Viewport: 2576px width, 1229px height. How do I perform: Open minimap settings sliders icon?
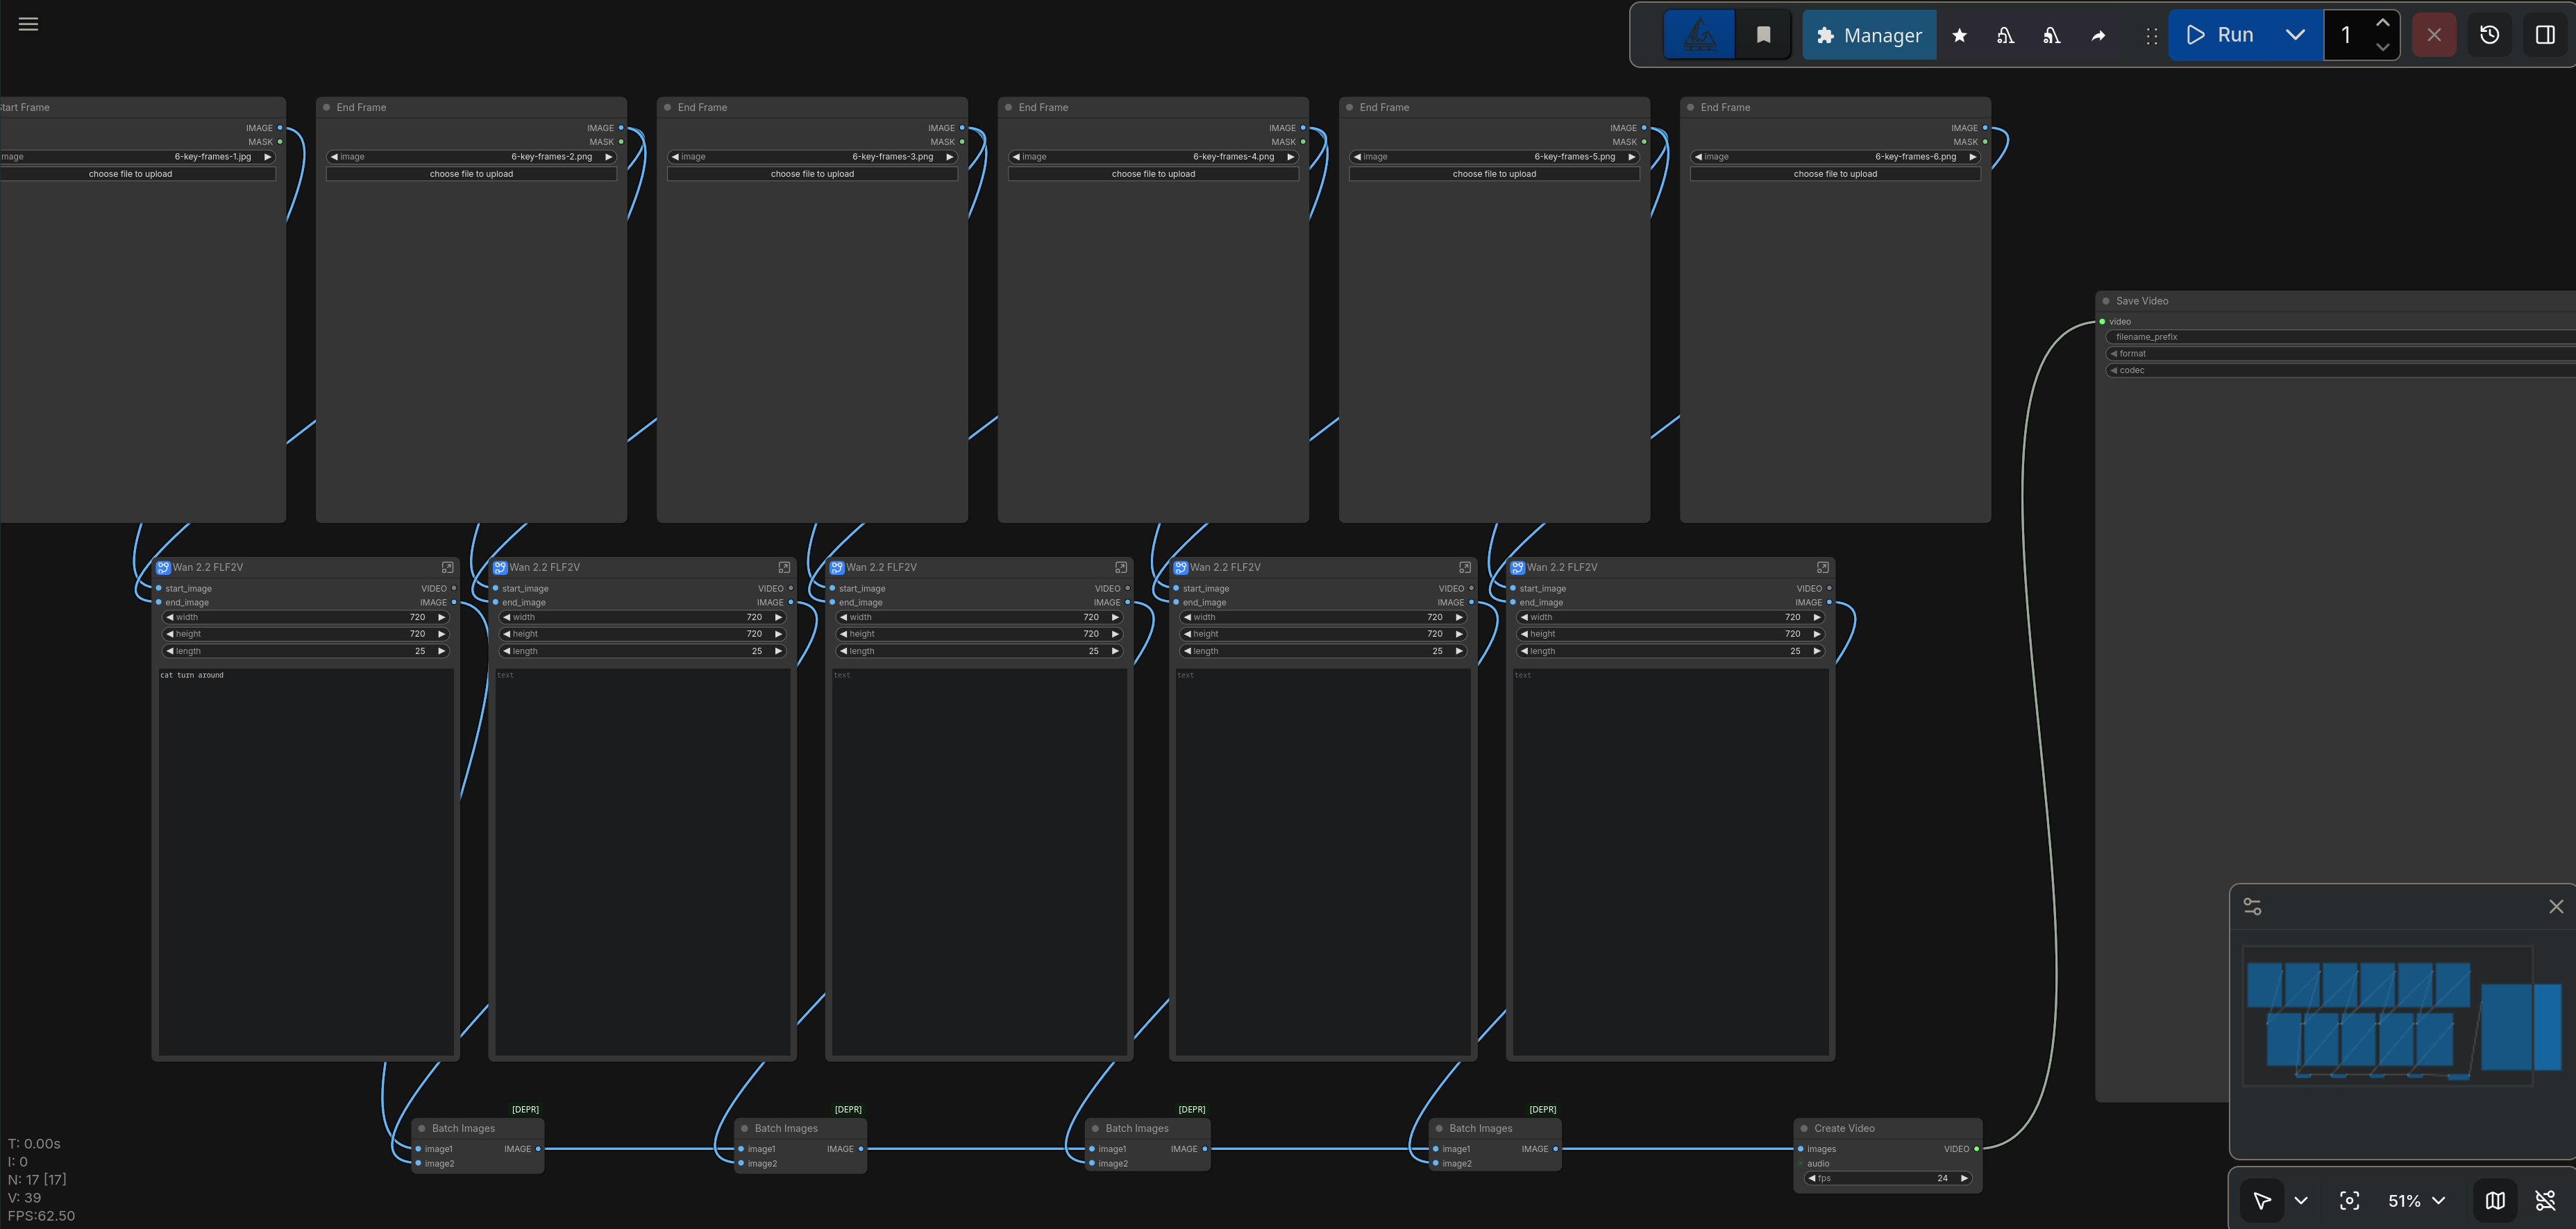click(2252, 906)
